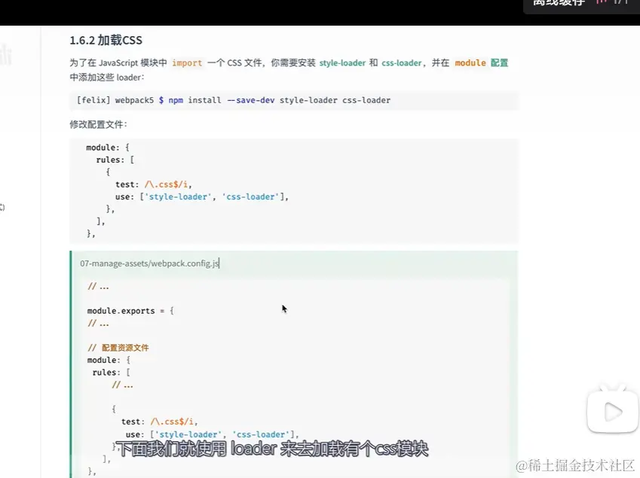Click the module 配置 highlighted link
Image resolution: width=640 pixels, height=478 pixels.
482,62
